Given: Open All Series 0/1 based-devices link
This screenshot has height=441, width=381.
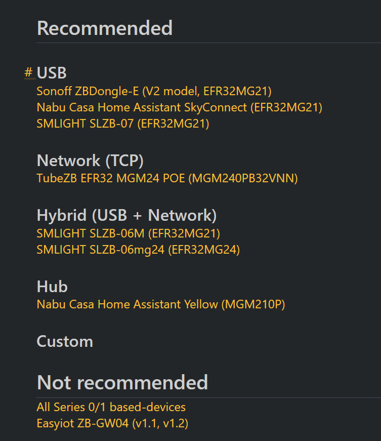Looking at the screenshot, I should tap(111, 407).
